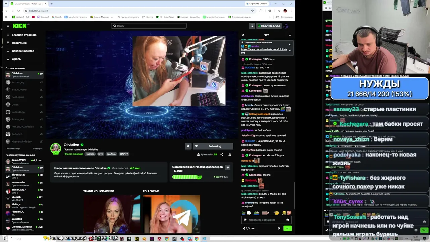Open the Kick hamburger menu
This screenshot has height=242, width=430.
pyautogui.click(x=8, y=26)
